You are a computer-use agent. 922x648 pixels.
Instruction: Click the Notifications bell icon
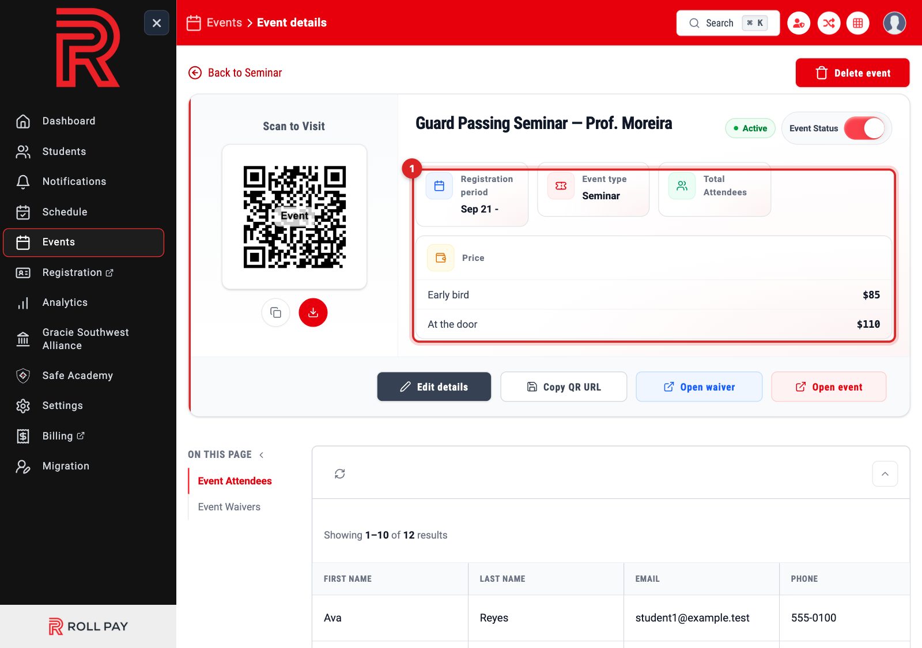click(23, 182)
